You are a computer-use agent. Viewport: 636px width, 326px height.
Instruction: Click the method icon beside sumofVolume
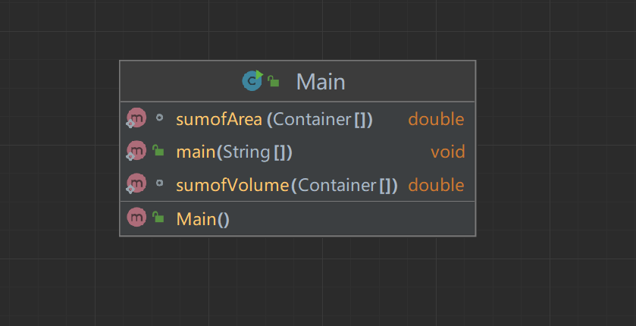click(136, 184)
